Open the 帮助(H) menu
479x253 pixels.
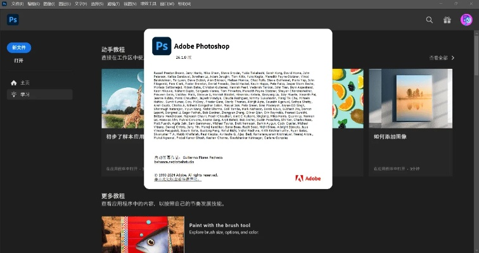click(184, 4)
